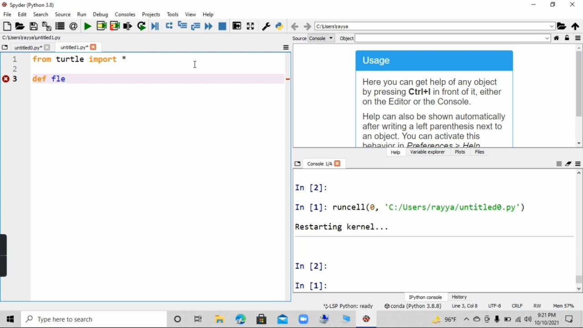Maximize the current pane with the expand icon
Viewport: 583px width, 328px height.
point(250,26)
